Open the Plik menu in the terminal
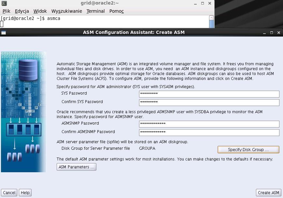The width and height of the screenshot is (283, 198). click(6, 11)
